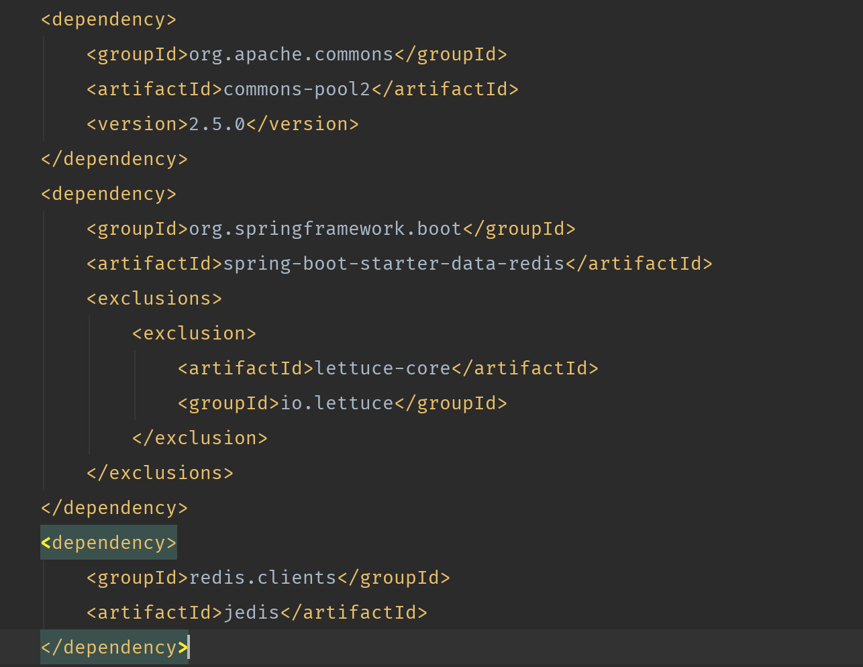The width and height of the screenshot is (863, 667).
Task: Click the closing </exclusions> tag
Action: (160, 473)
